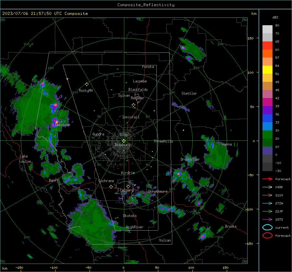The width and height of the screenshot is (292, 272).
Task: Click the white 04DK arrow icon
Action: [267, 187]
